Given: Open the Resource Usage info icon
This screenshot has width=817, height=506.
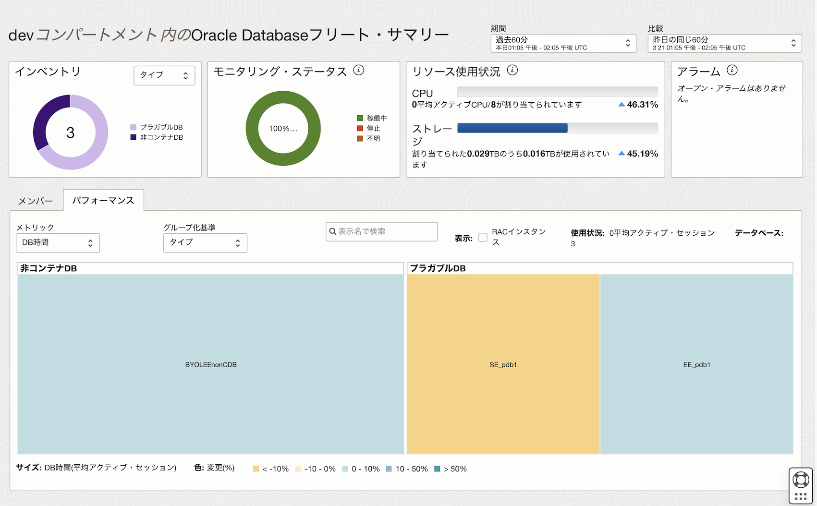Looking at the screenshot, I should click(x=512, y=70).
